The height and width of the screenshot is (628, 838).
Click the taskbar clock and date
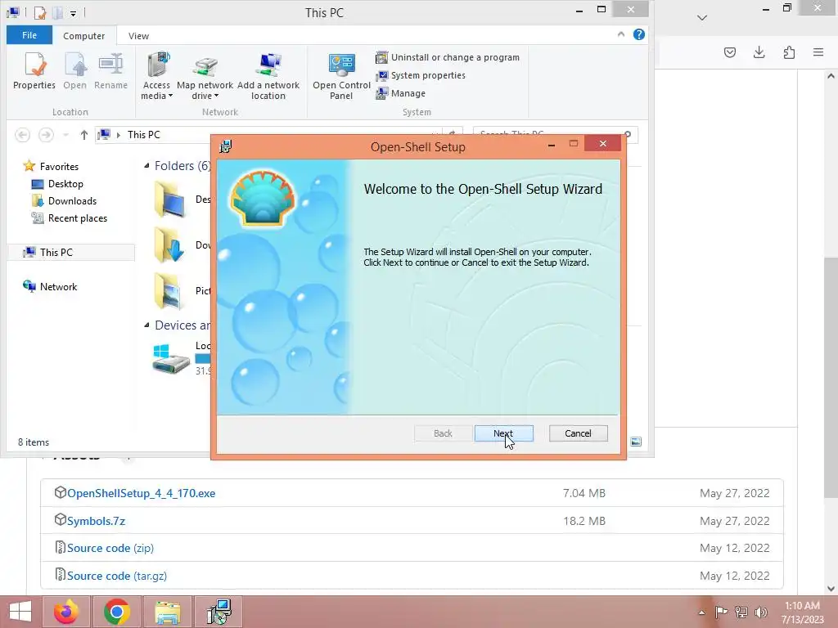(802, 612)
